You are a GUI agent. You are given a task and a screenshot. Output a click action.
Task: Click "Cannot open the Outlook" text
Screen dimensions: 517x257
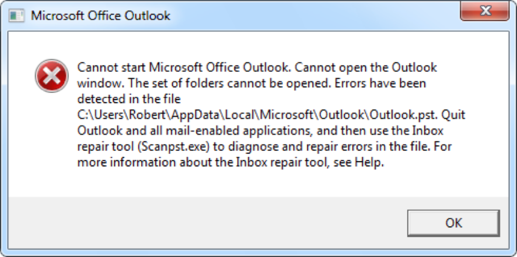click(x=365, y=67)
